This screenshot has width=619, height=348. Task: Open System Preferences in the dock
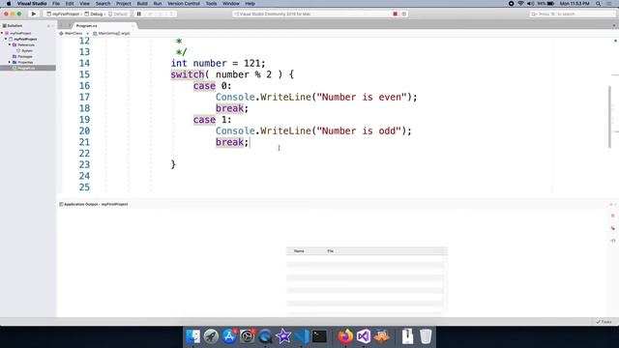coord(248,336)
